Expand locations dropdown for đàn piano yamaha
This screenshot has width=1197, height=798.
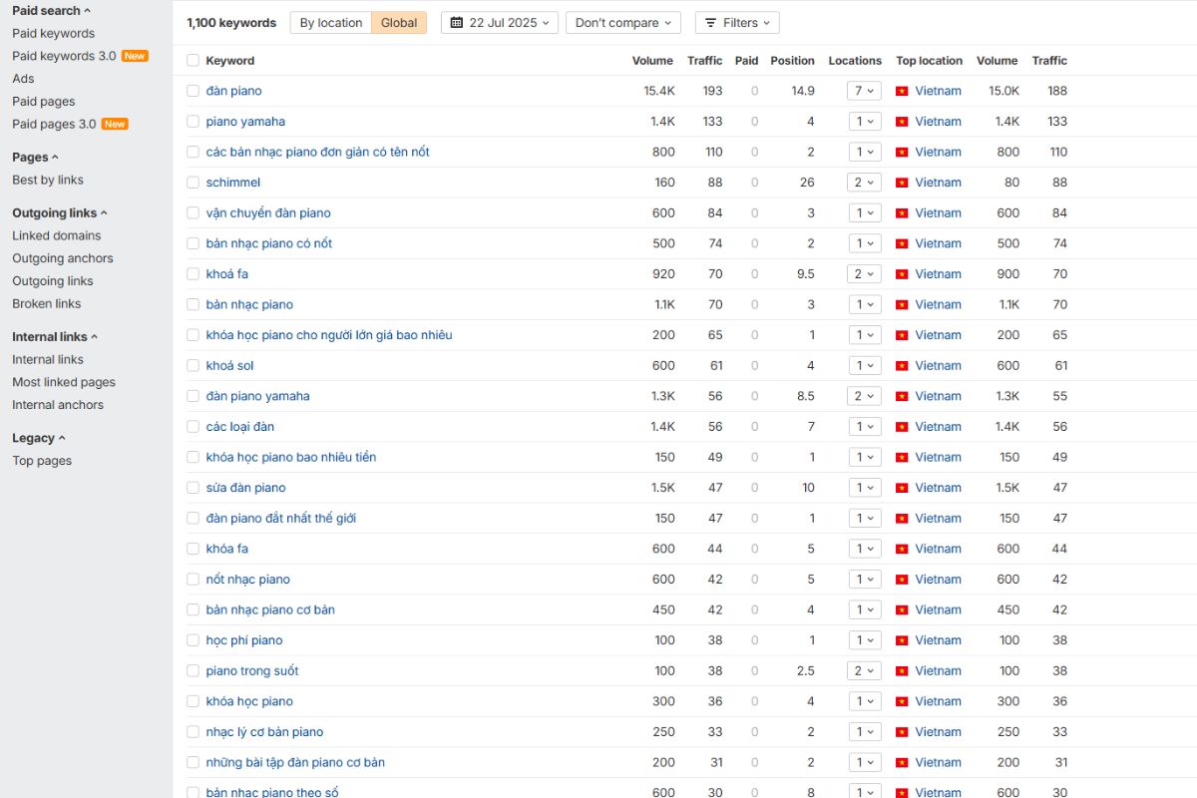(865, 396)
